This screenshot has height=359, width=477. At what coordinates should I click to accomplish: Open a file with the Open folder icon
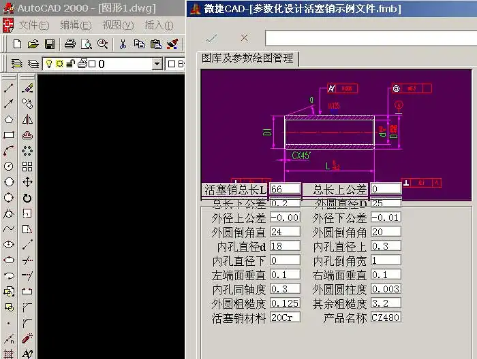click(33, 44)
